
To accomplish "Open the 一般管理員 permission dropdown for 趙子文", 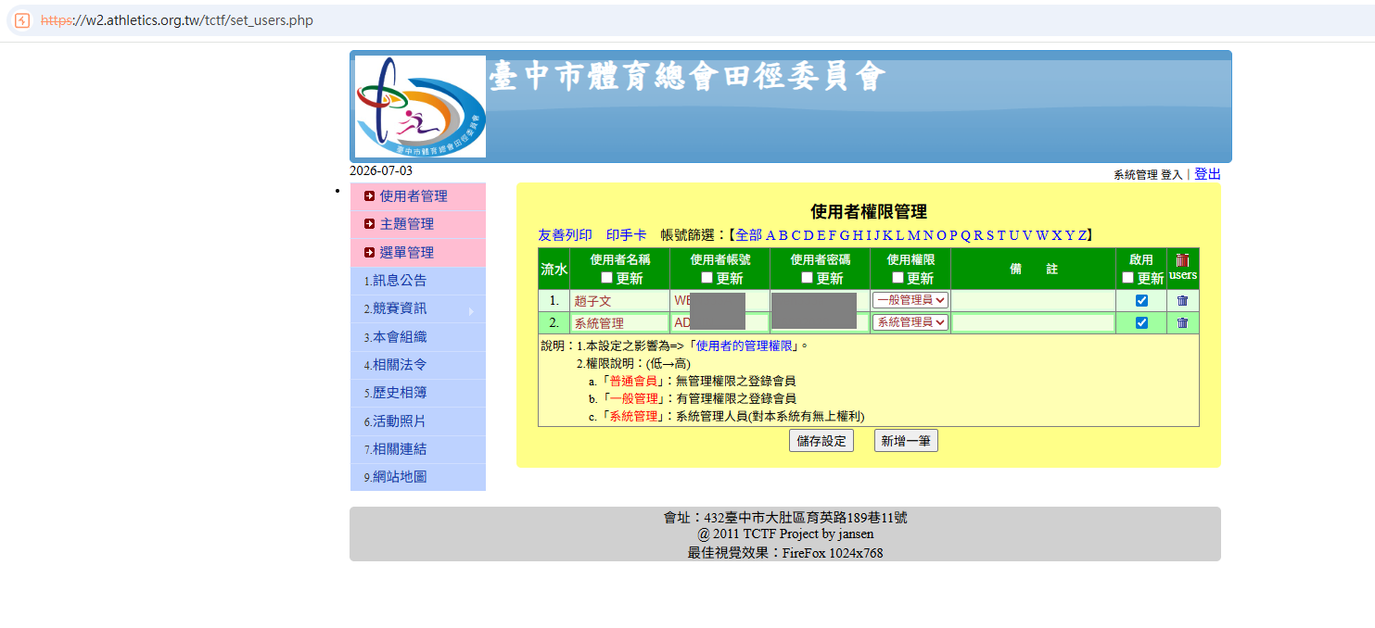I will coord(910,300).
